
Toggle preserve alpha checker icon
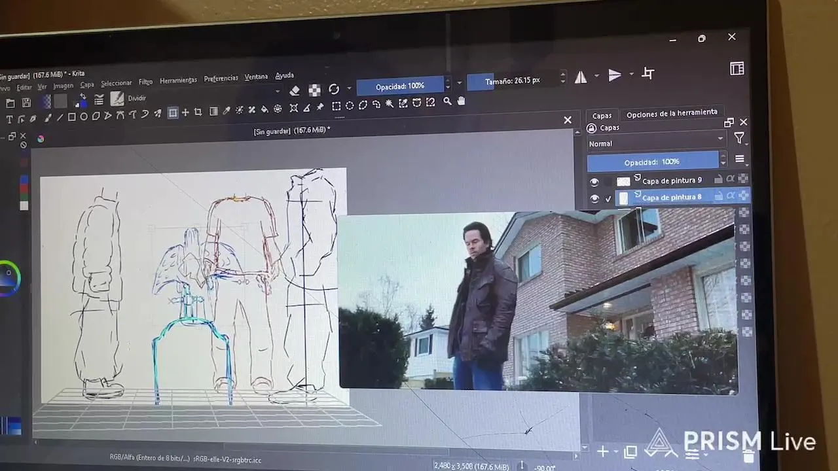click(315, 90)
